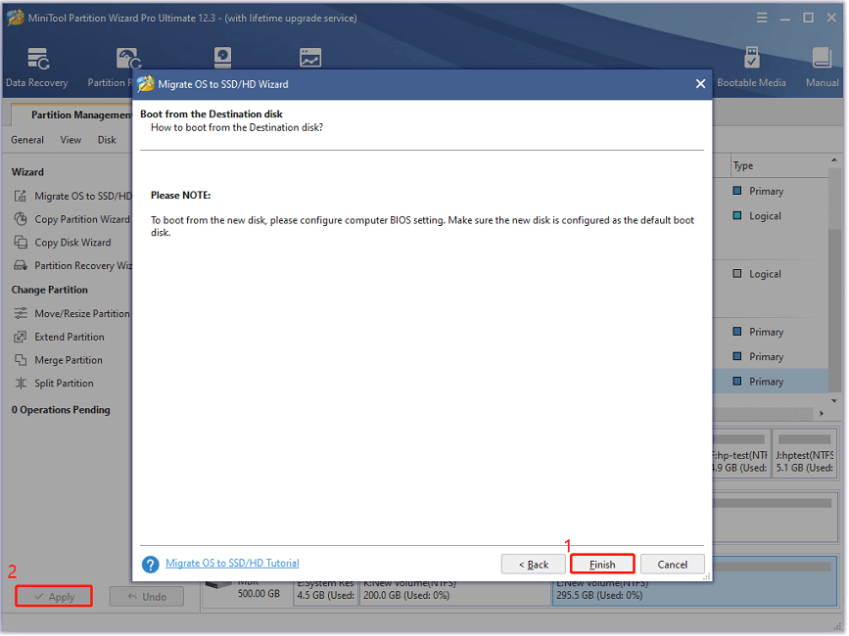Select Merge Partition in the sidebar

69,360
